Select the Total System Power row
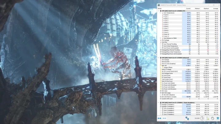Image resolution: width=221 pixels, height=124 pixels. [x=188, y=79]
